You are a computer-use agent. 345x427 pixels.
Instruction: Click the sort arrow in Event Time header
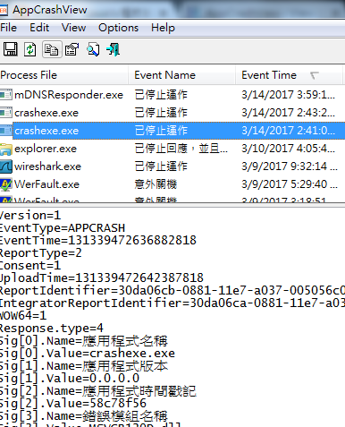tap(314, 75)
